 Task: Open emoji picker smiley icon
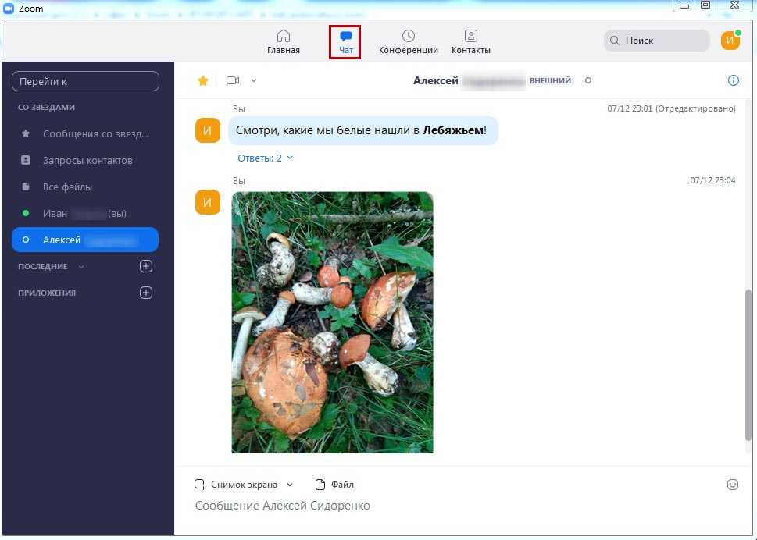point(732,485)
